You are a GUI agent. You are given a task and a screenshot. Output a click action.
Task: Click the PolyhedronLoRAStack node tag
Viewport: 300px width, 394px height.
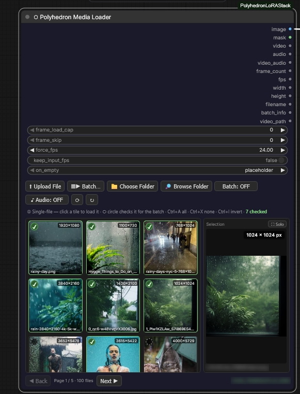(x=265, y=6)
